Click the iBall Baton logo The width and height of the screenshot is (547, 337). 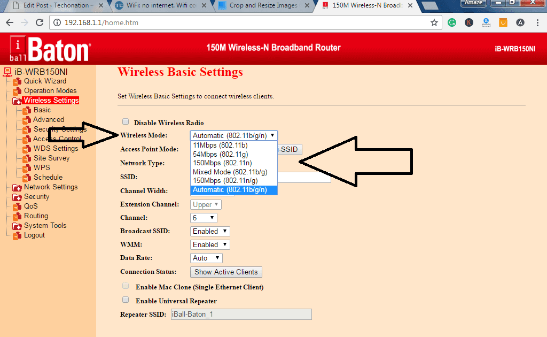point(50,49)
